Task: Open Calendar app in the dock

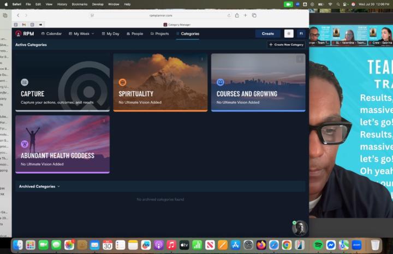Action: pyautogui.click(x=108, y=245)
